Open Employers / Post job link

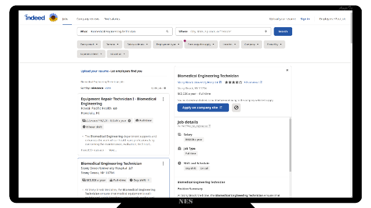tap(332, 19)
